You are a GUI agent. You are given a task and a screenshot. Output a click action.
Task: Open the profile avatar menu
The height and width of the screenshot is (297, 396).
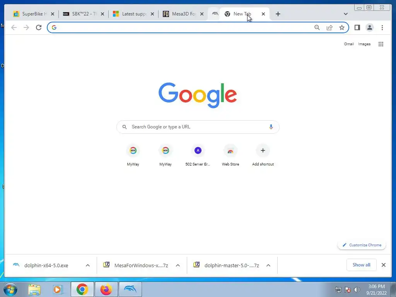click(x=369, y=27)
